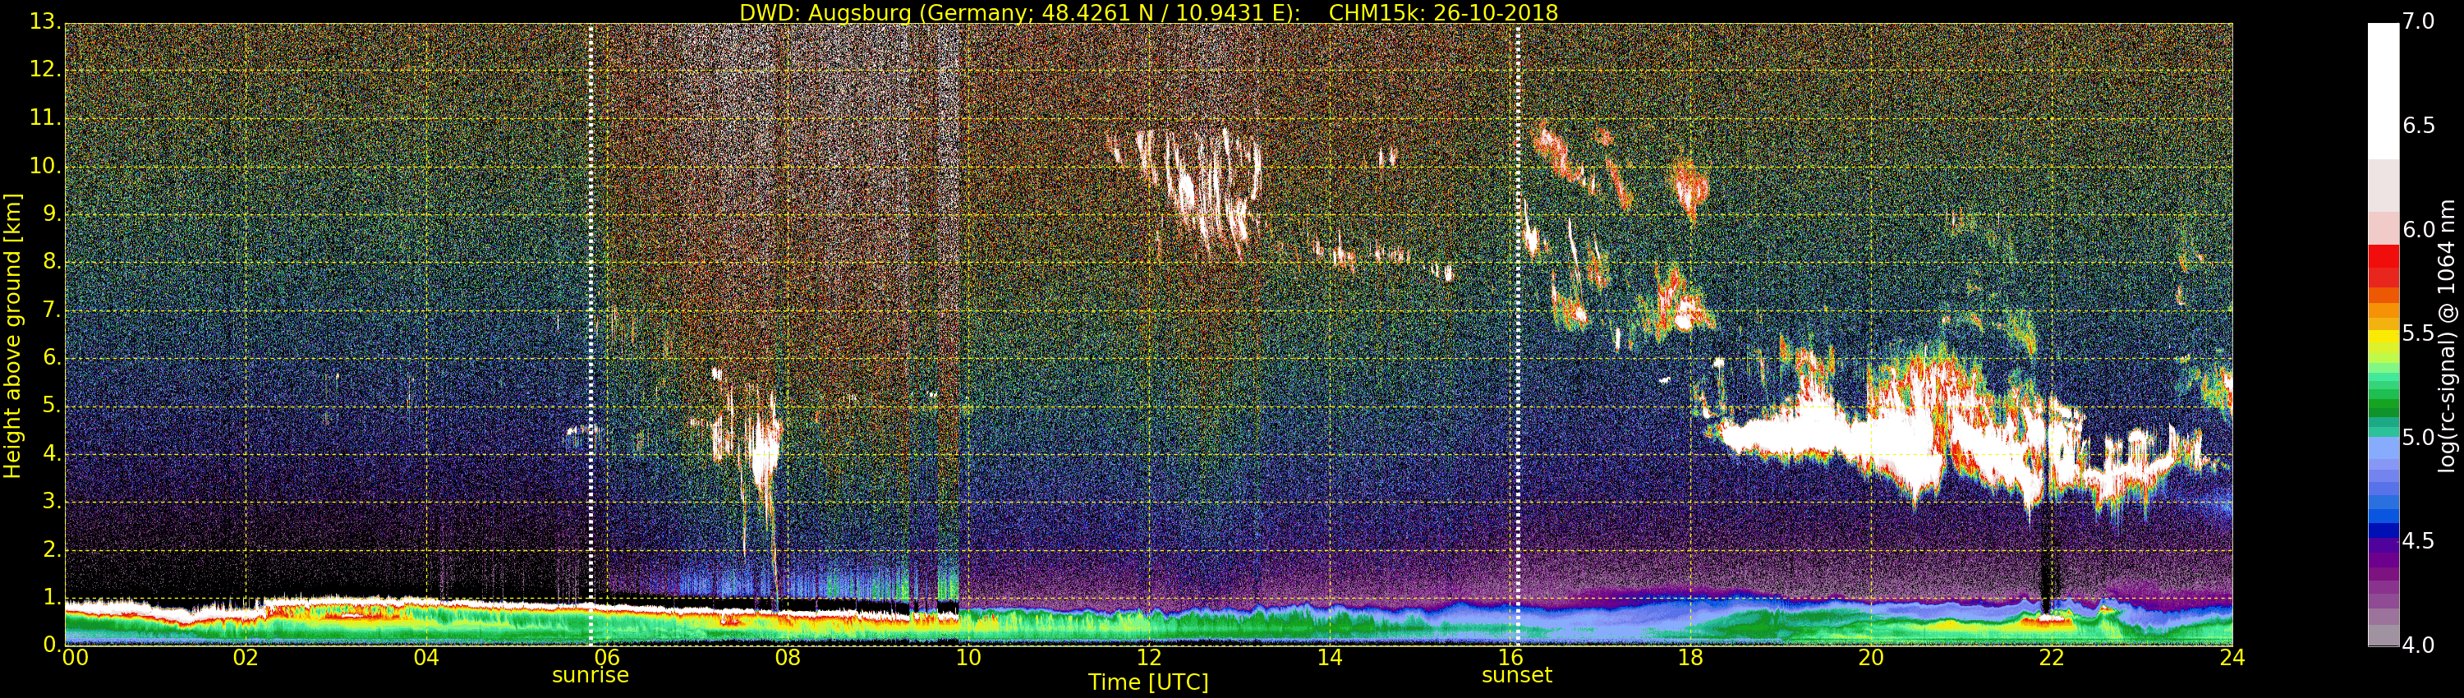Viewport: 2464px width, 698px height.
Task: Click the height axis tick label '11.'
Action: [x=45, y=117]
